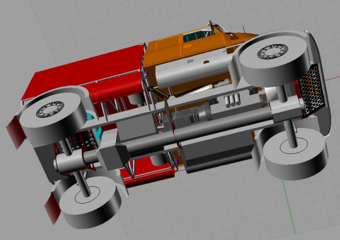Click the perforated front grille mesh

(311, 91)
